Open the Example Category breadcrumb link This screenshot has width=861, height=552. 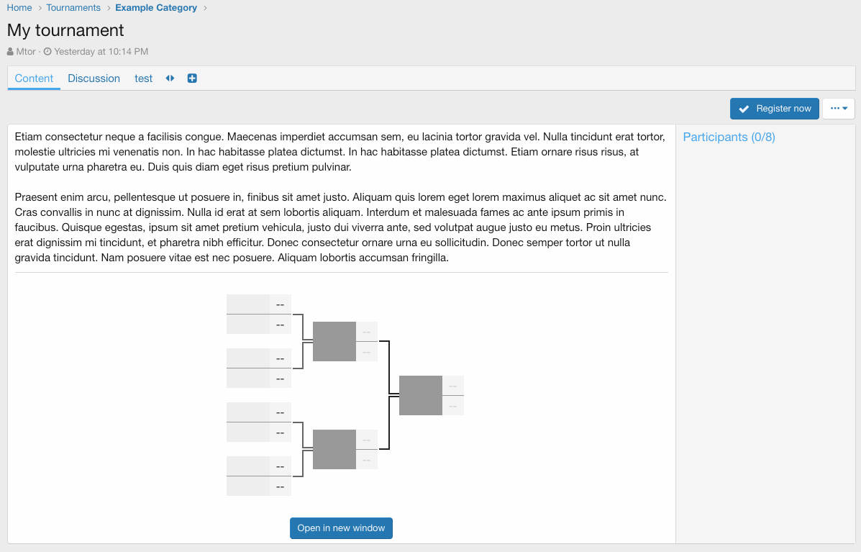click(156, 8)
